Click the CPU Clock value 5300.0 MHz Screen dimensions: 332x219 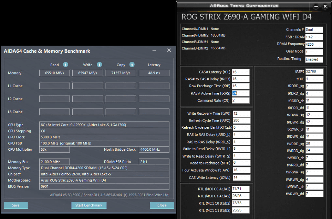coord(104,137)
